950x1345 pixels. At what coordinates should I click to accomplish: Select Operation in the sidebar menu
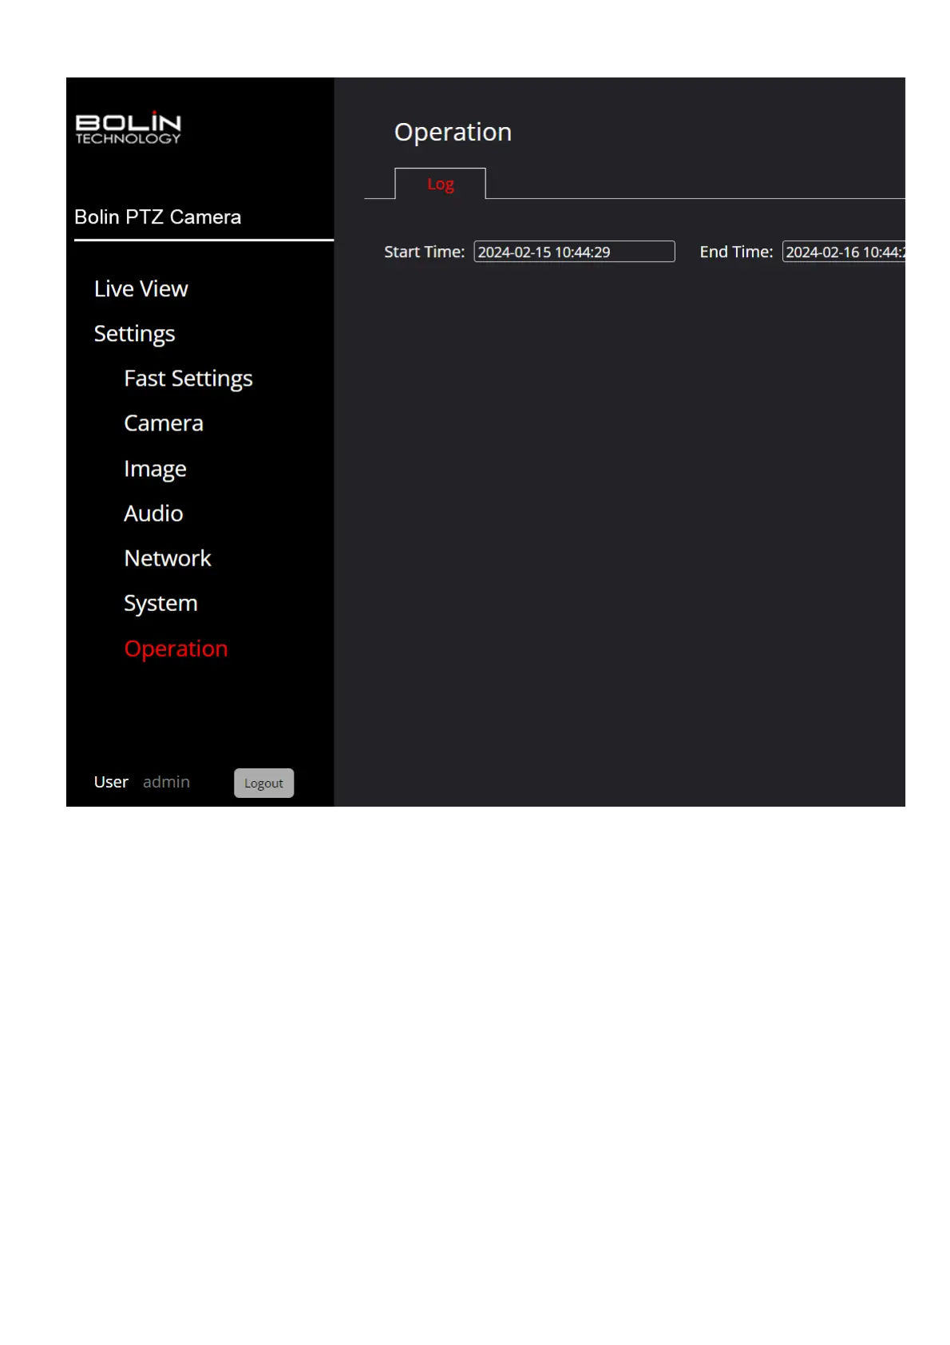[x=176, y=649]
